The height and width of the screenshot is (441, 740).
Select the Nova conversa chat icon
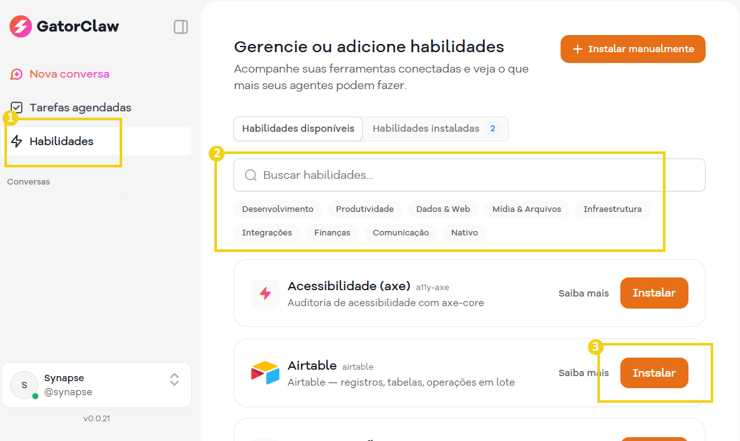pos(17,74)
